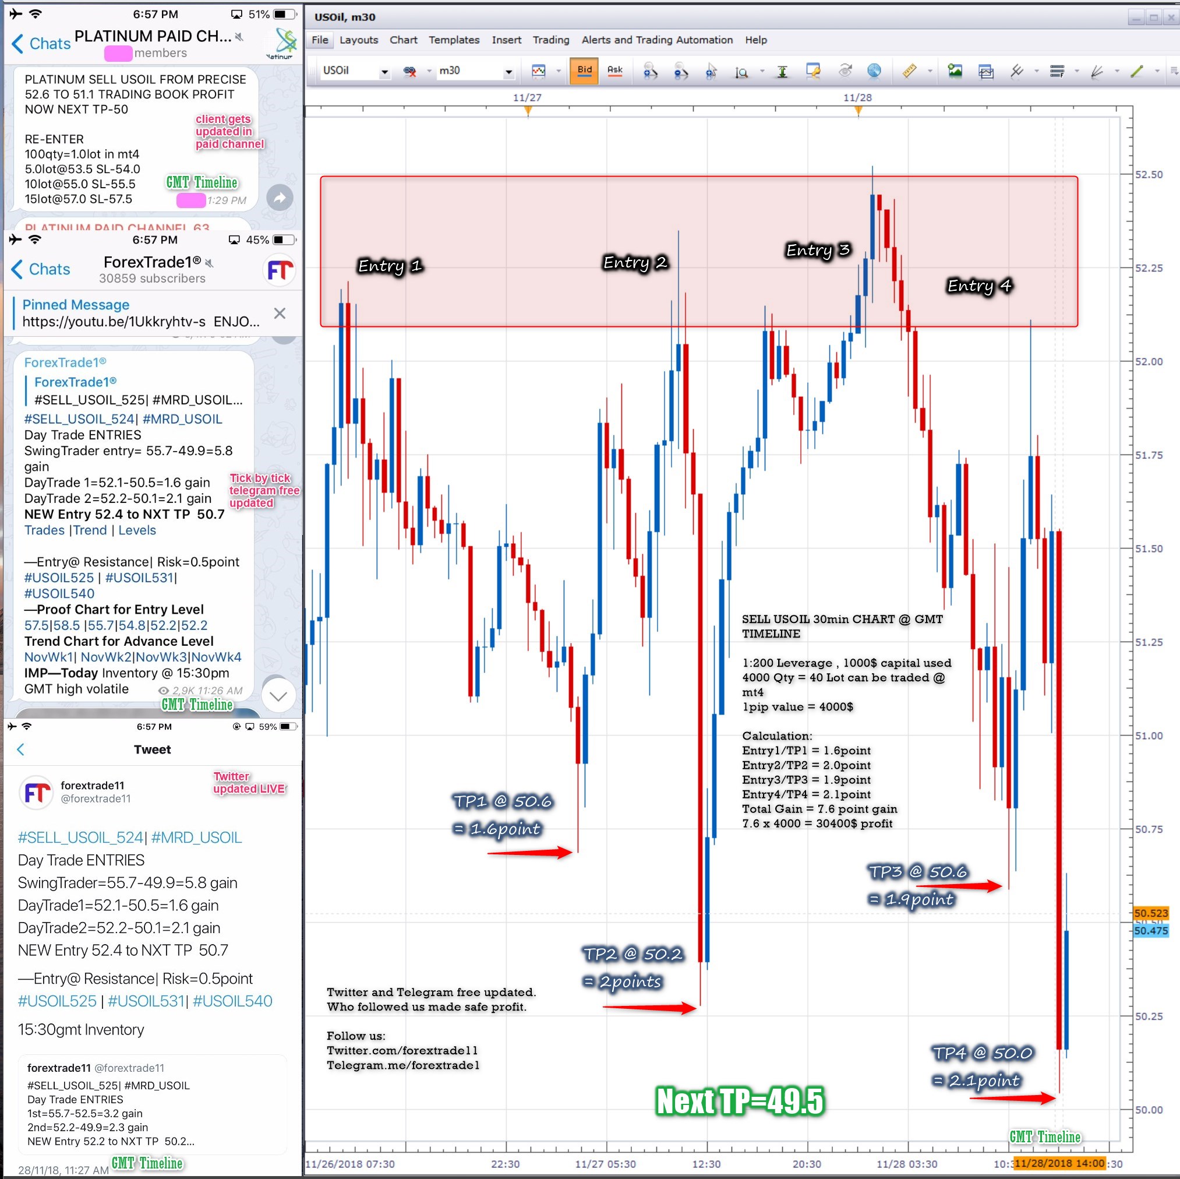Click the green autoscale price icon
The width and height of the screenshot is (1180, 1179).
(782, 72)
